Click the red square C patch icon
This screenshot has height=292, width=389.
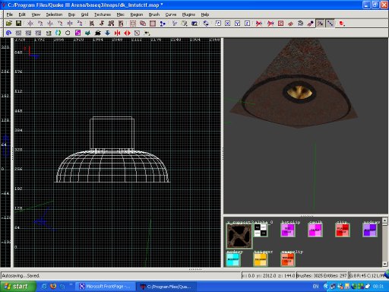[281, 24]
